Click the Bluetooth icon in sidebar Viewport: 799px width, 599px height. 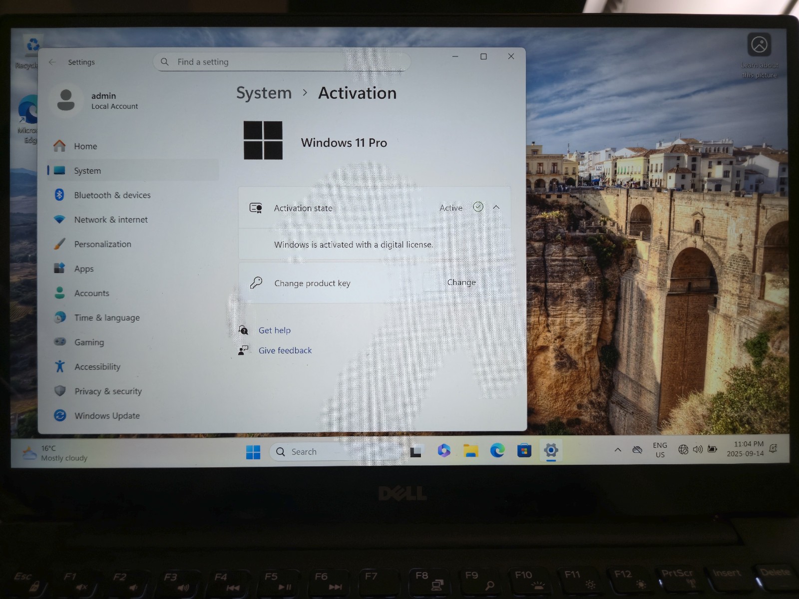coord(59,195)
